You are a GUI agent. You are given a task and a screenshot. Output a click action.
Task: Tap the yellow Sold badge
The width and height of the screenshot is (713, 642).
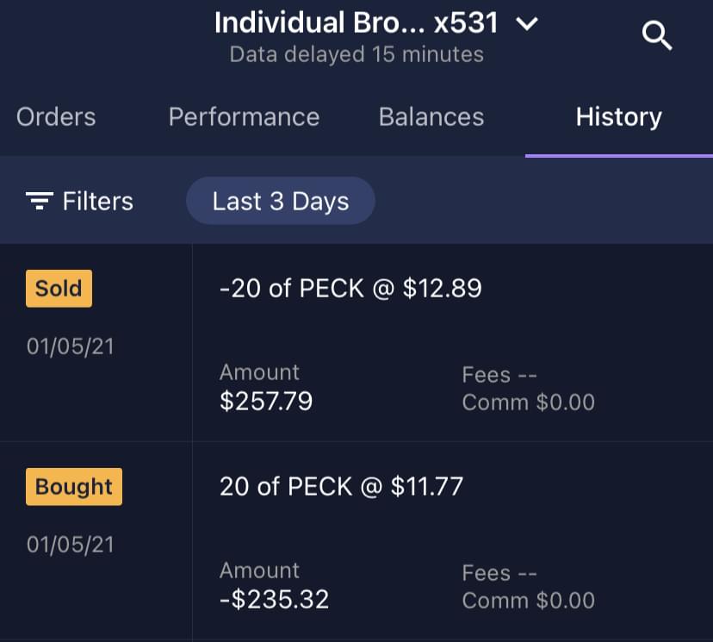(x=59, y=289)
